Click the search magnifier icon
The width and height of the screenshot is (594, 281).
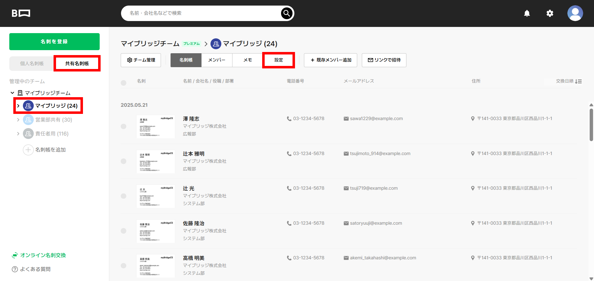click(x=287, y=13)
